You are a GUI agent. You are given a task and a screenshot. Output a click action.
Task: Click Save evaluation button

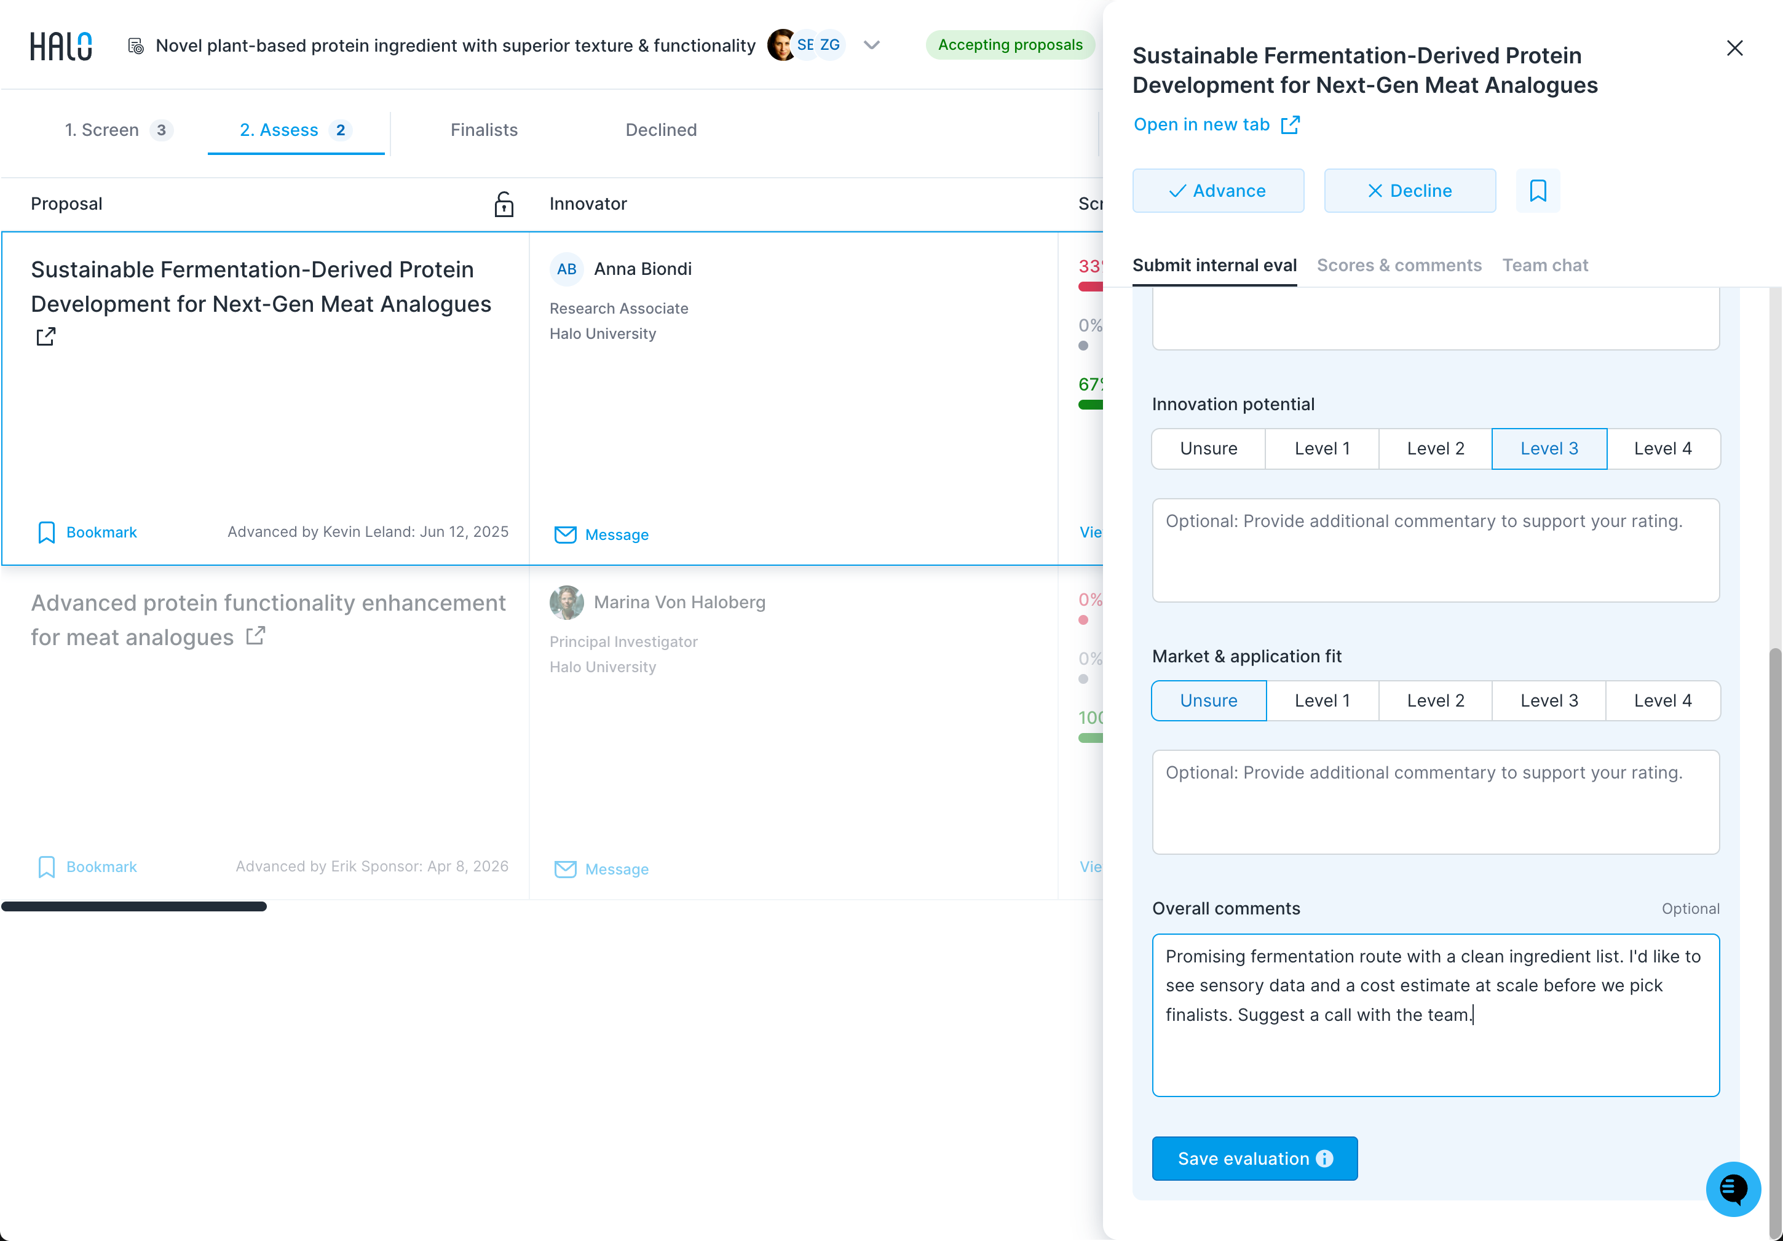(x=1254, y=1159)
